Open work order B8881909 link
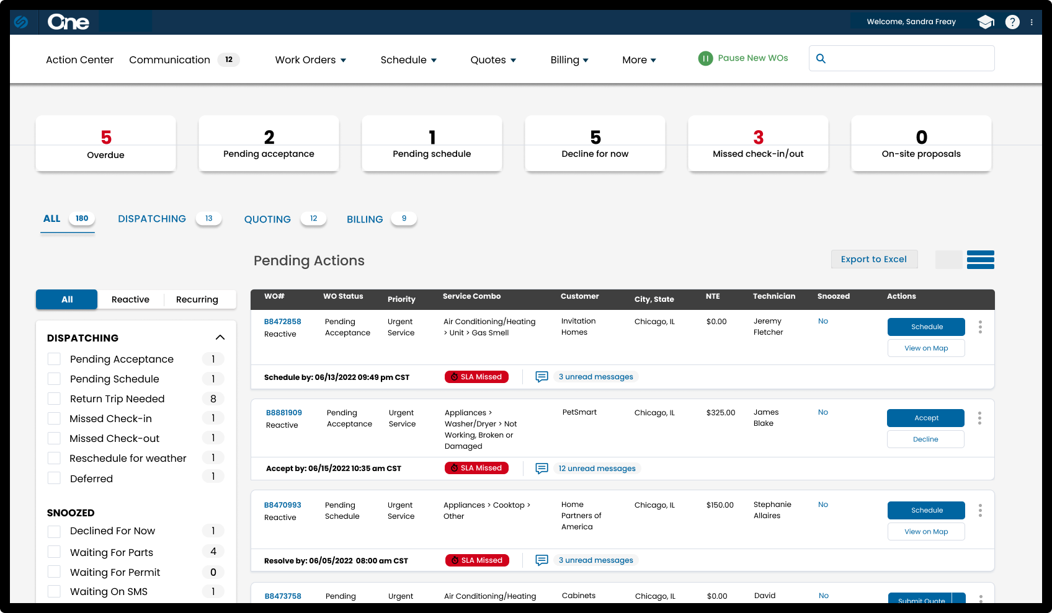 [284, 413]
